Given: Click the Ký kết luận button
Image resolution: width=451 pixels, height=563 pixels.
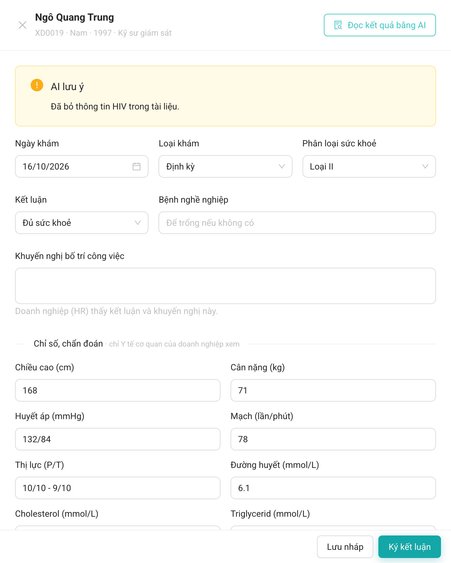Looking at the screenshot, I should click(x=410, y=547).
